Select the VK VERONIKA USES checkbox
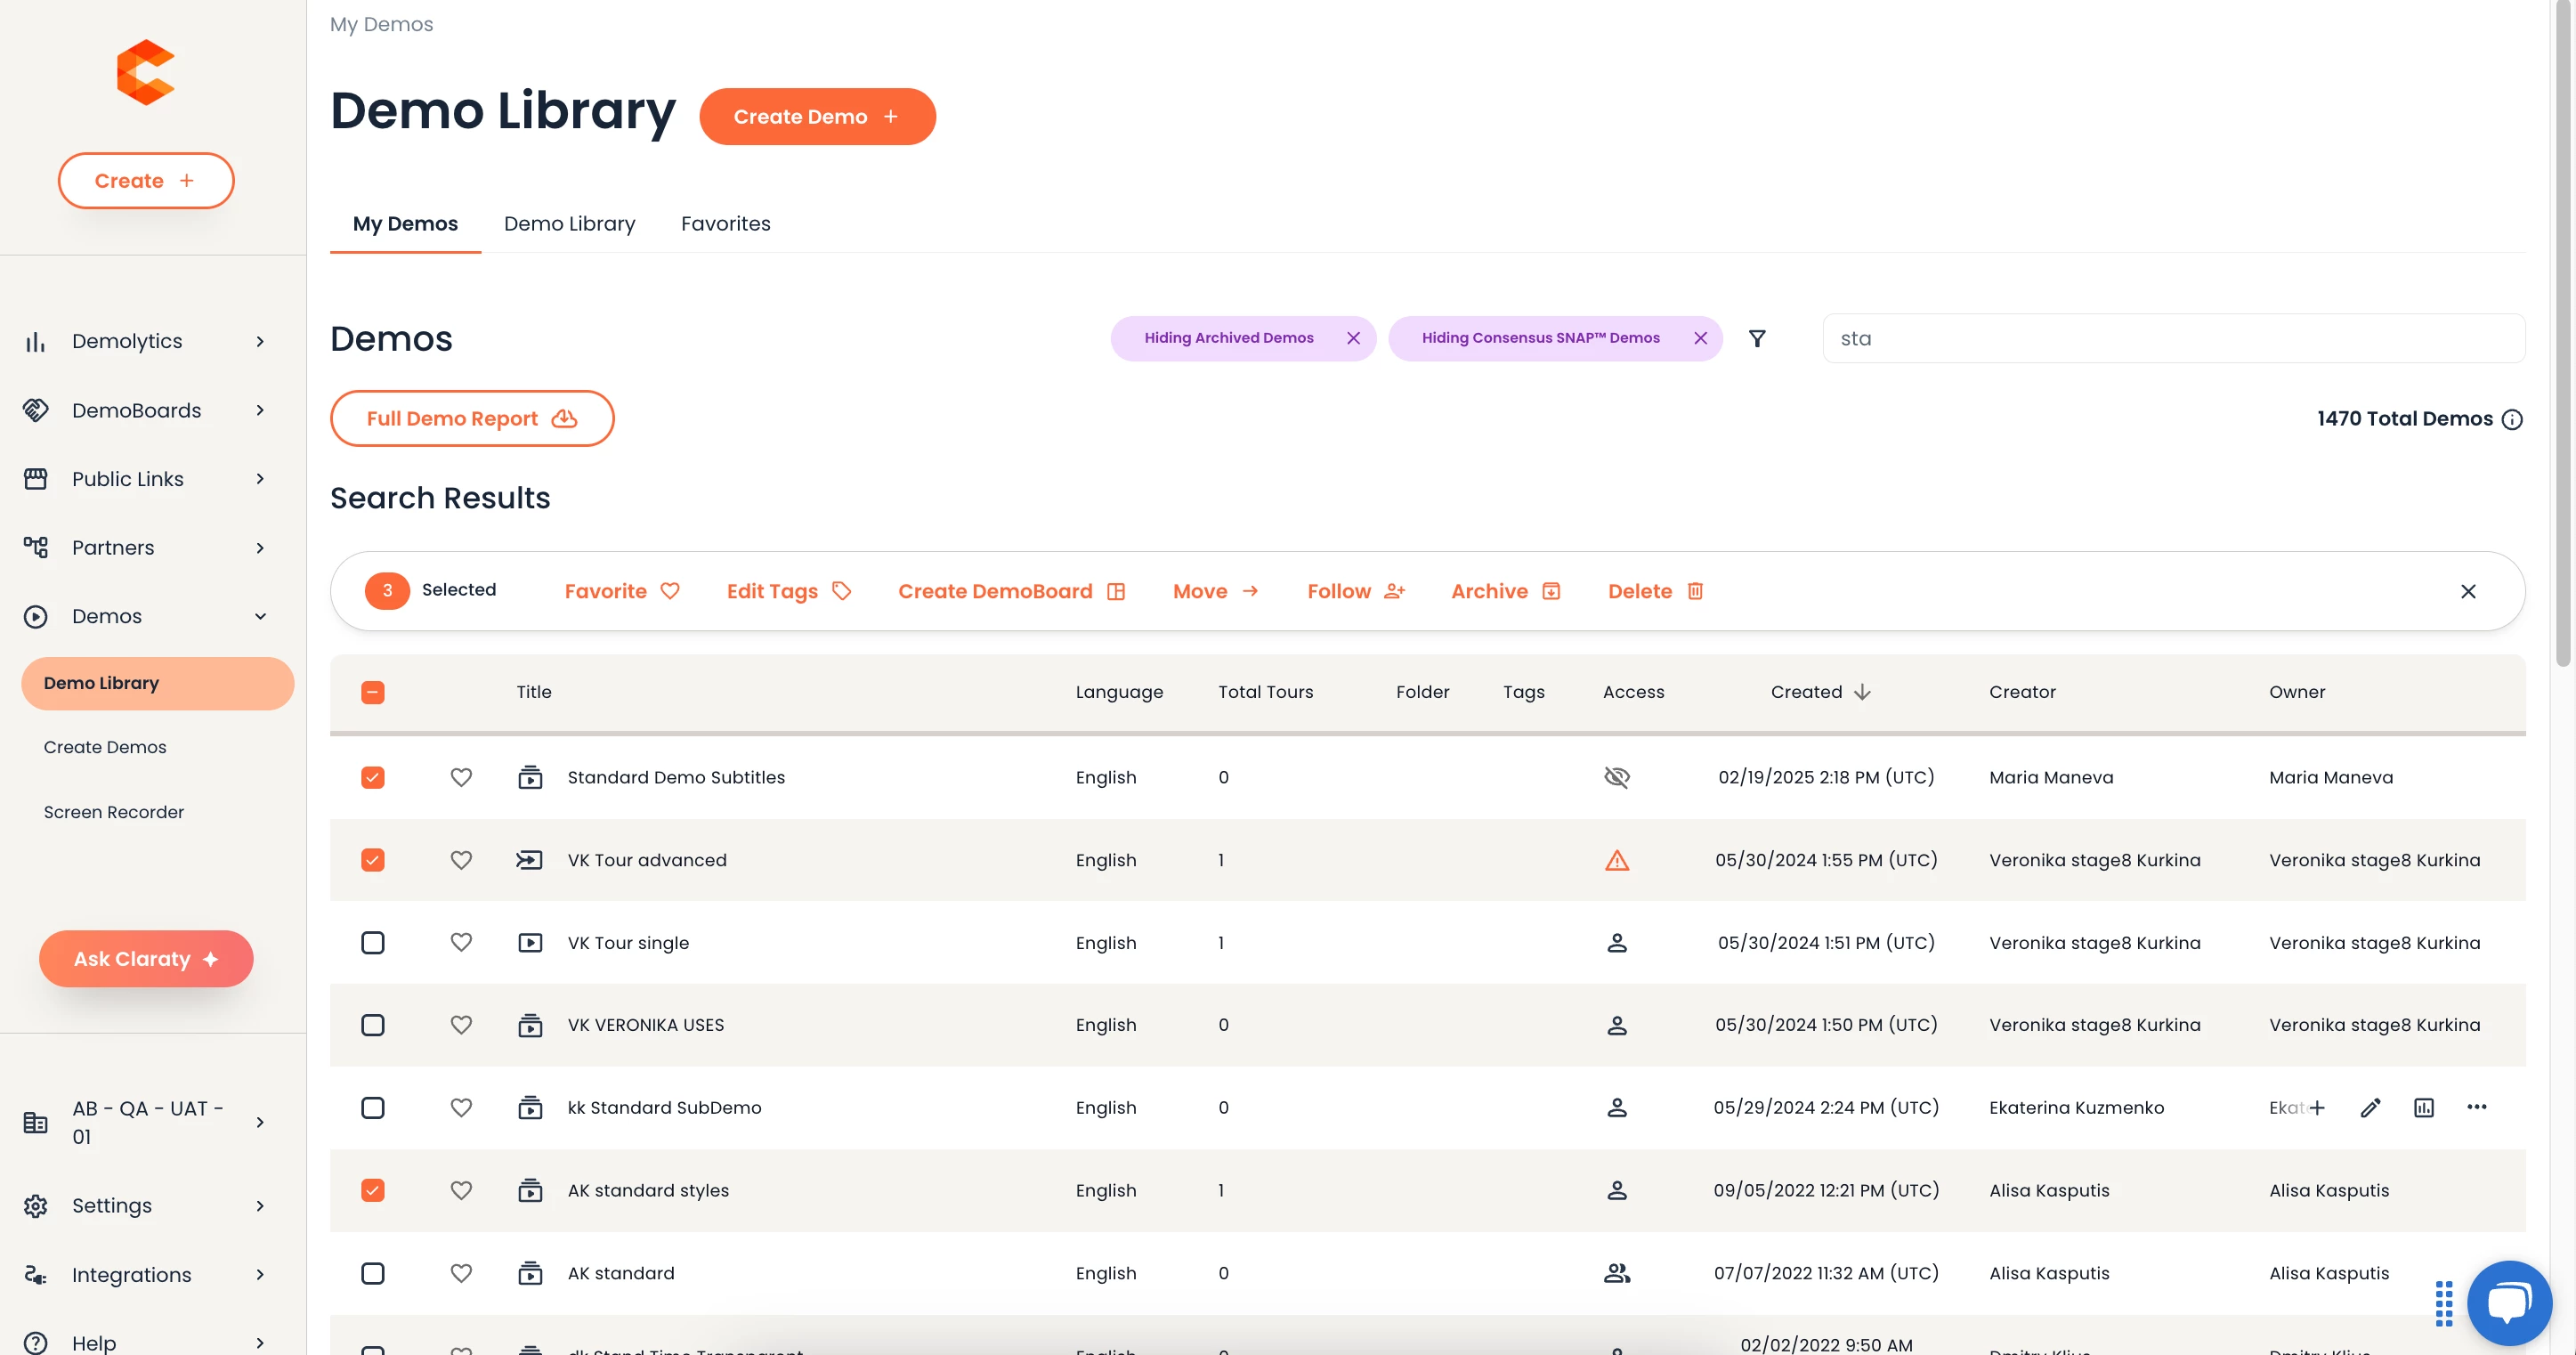 coord(373,1025)
